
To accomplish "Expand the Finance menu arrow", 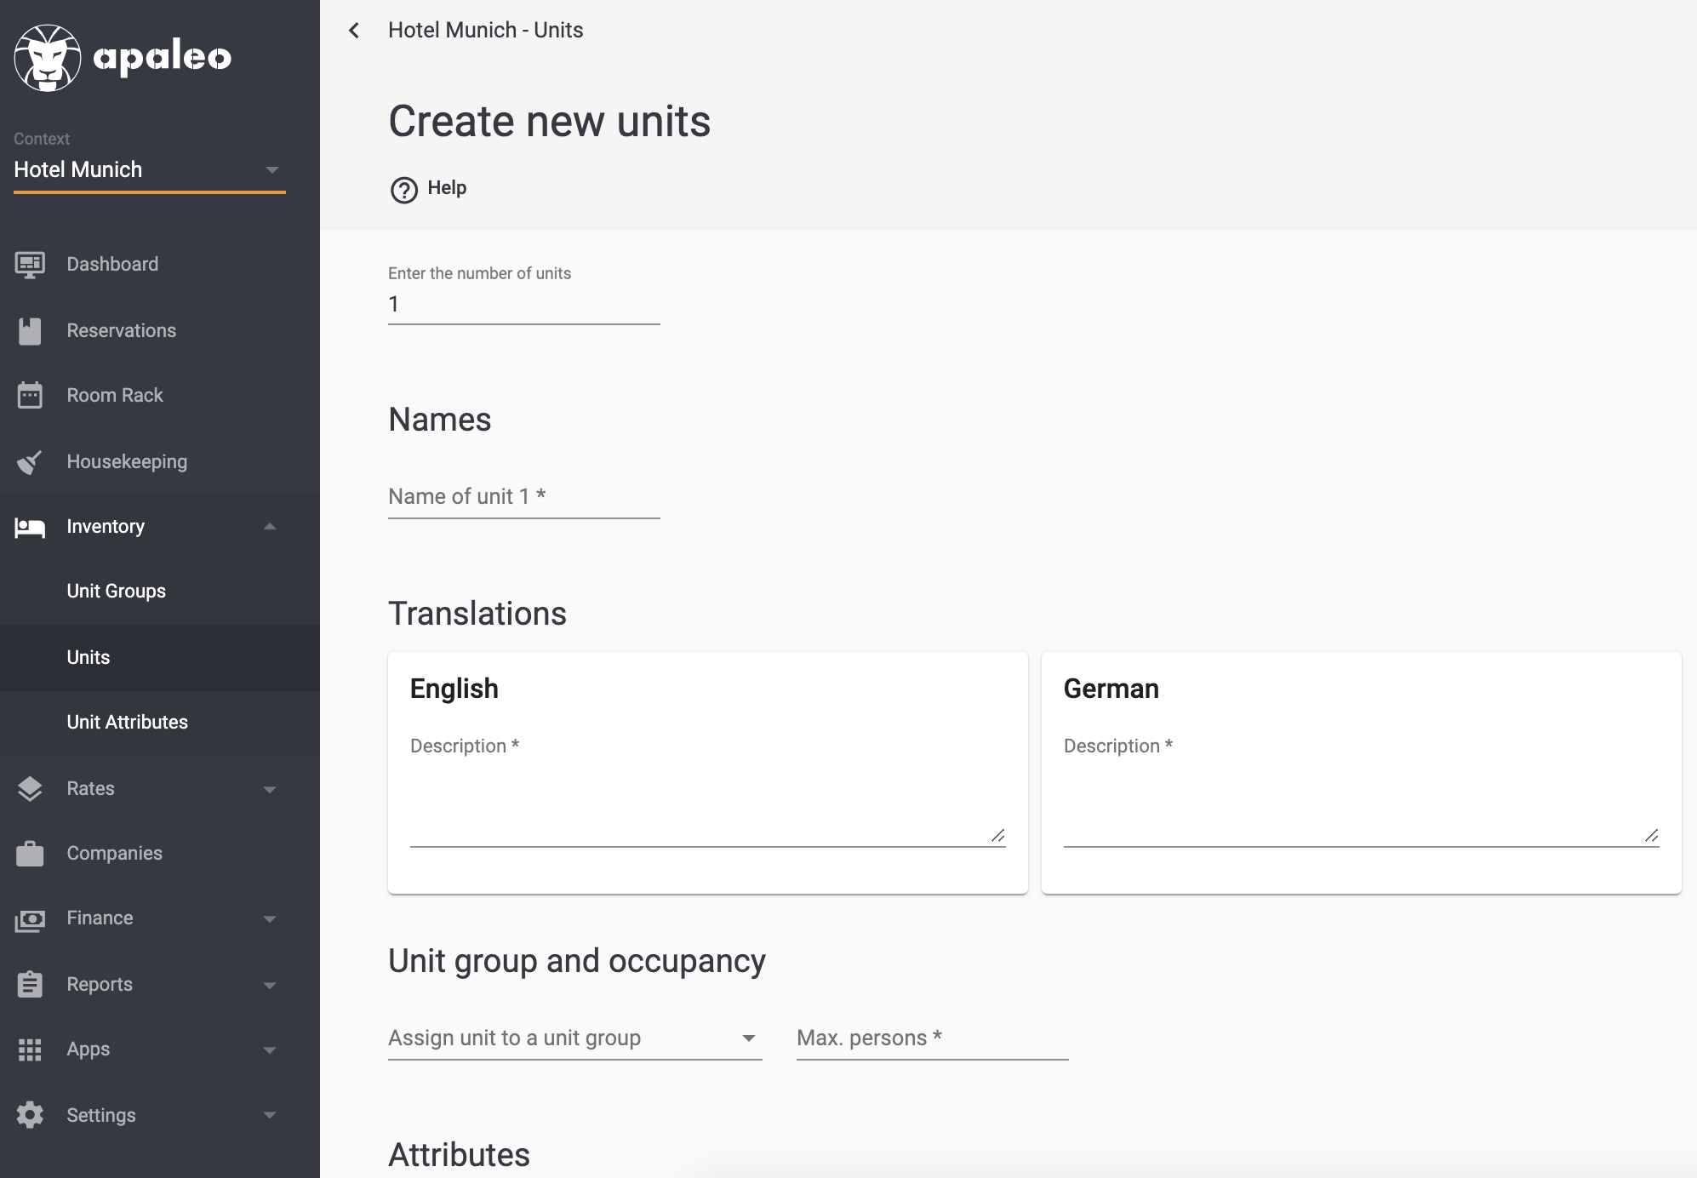I will [x=270, y=918].
